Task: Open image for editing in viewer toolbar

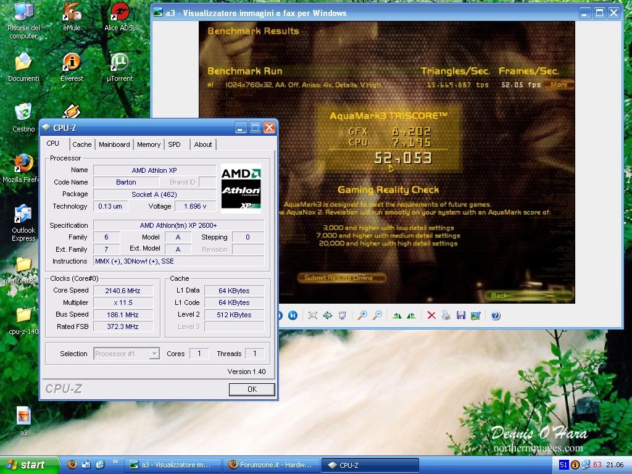Action: tap(476, 315)
